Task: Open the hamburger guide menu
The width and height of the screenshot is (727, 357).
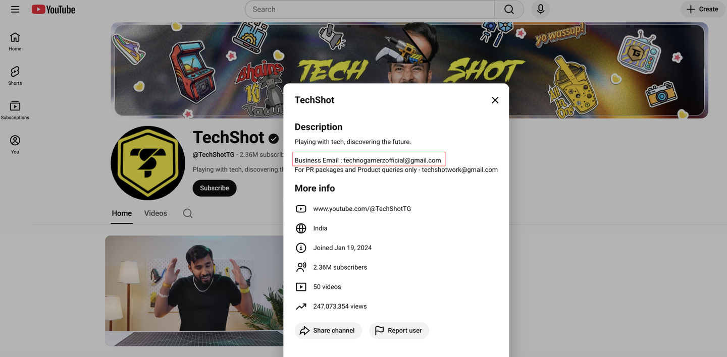Action: (15, 9)
